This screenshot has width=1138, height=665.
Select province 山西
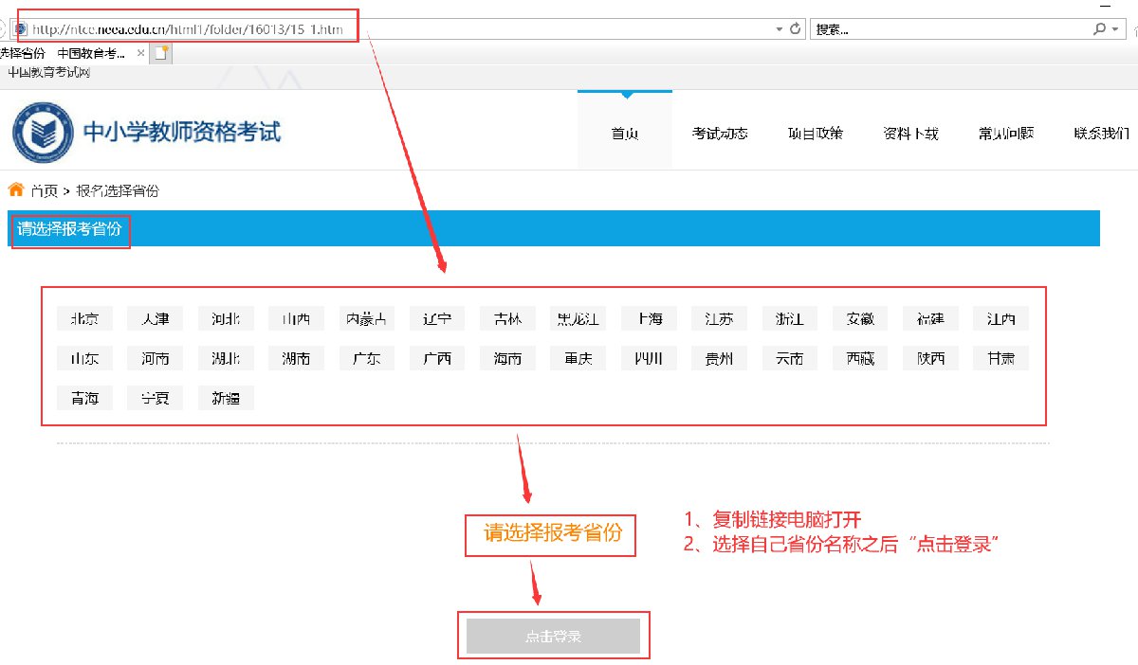[296, 318]
